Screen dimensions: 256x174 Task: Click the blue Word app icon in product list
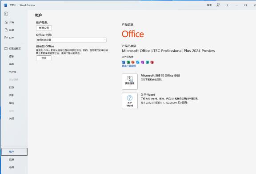point(124,62)
